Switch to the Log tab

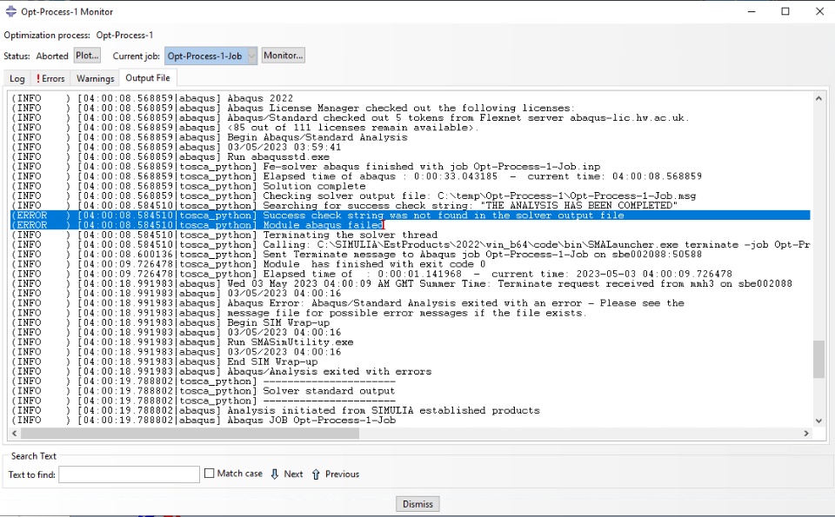(x=17, y=78)
